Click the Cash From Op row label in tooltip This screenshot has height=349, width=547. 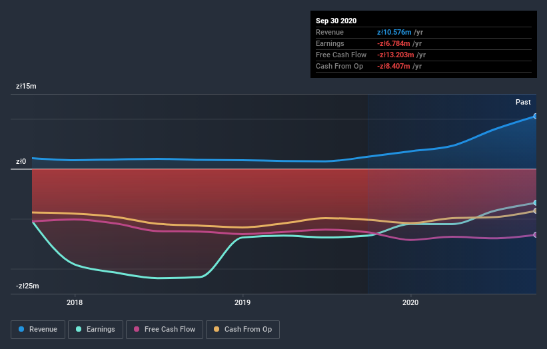pos(339,66)
